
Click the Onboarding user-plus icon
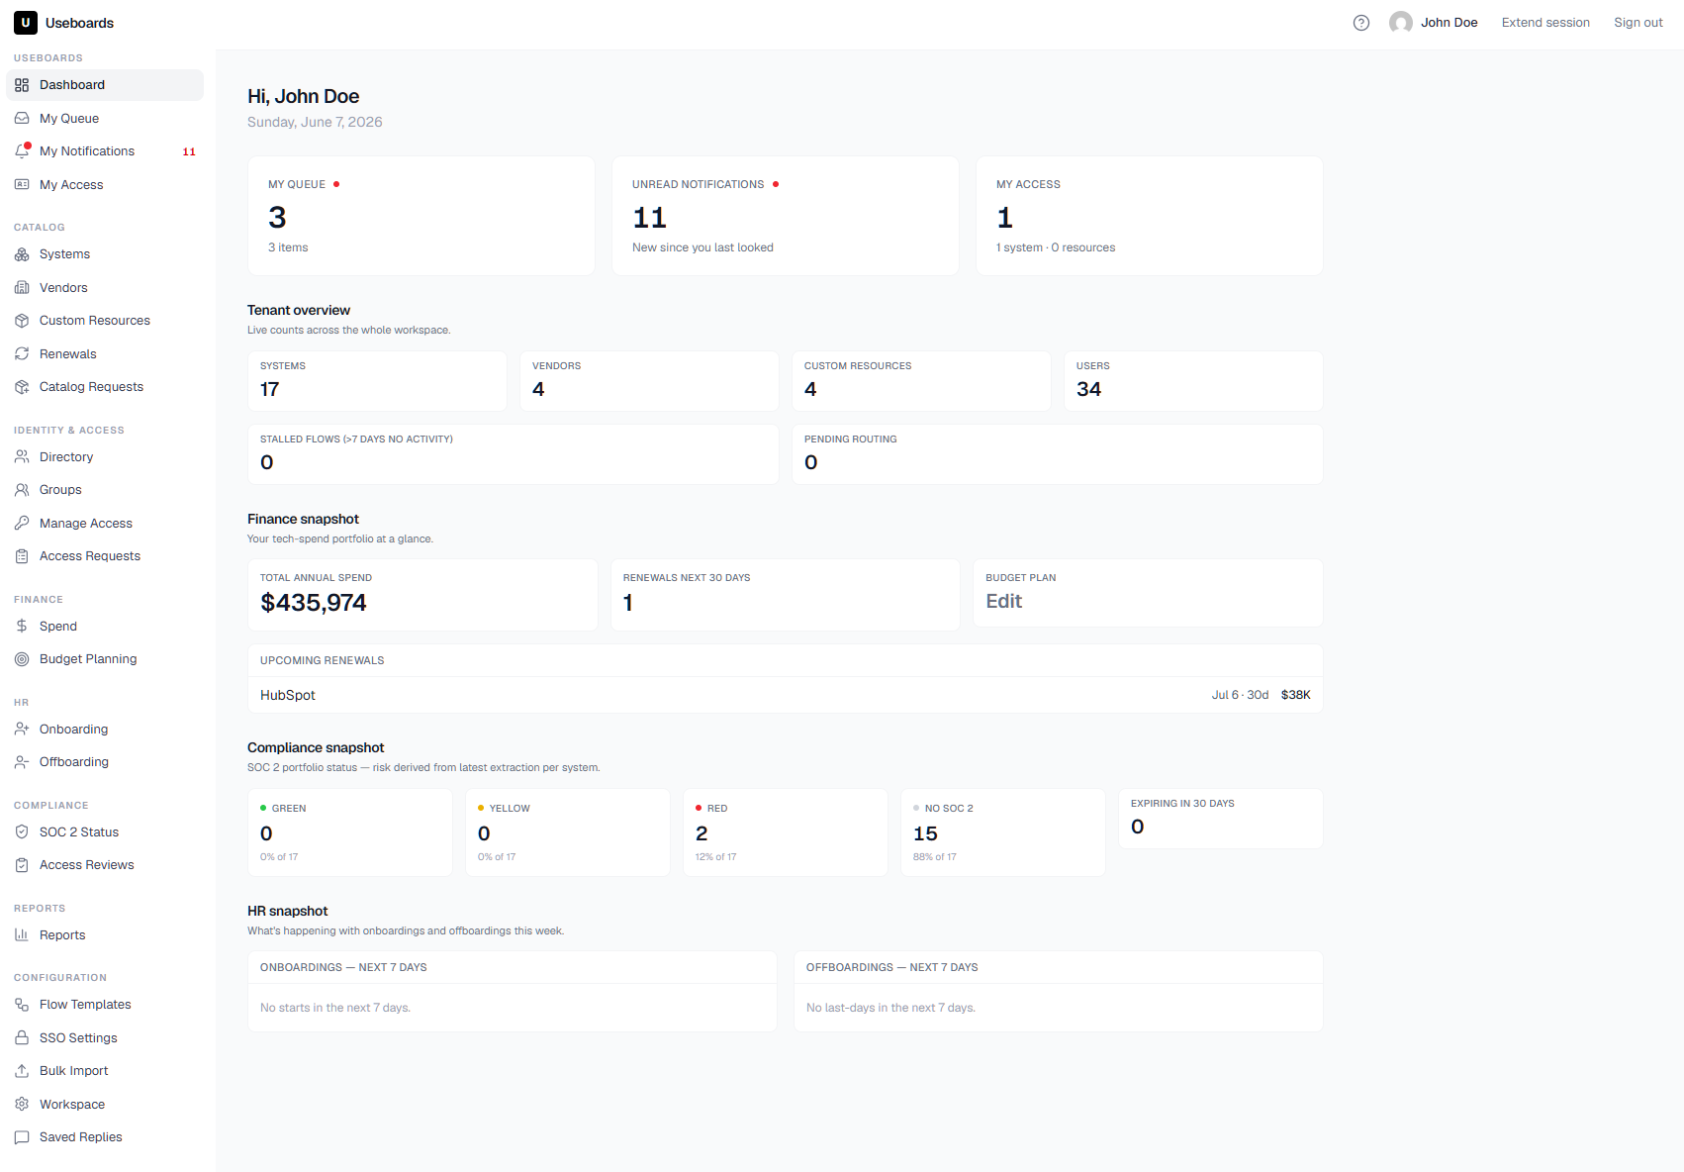click(22, 730)
